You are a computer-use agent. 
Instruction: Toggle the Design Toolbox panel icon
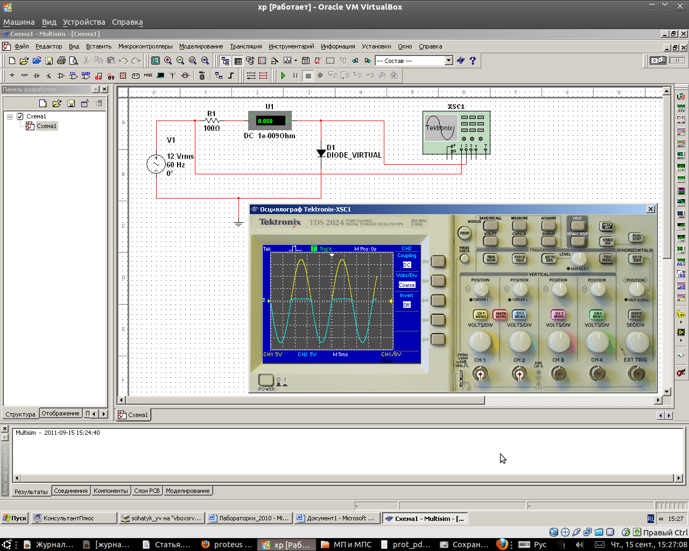click(x=225, y=61)
